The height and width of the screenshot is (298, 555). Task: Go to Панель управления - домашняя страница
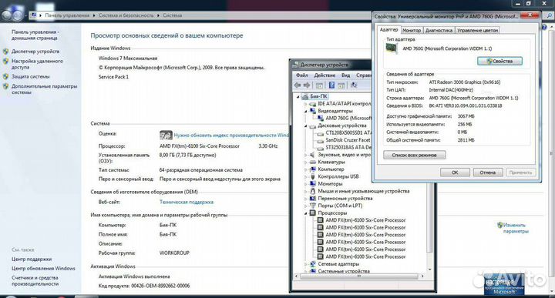35,35
